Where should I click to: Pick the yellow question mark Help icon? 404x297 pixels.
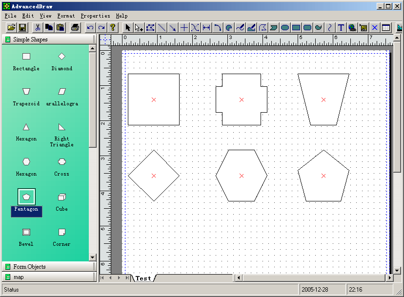click(x=113, y=28)
